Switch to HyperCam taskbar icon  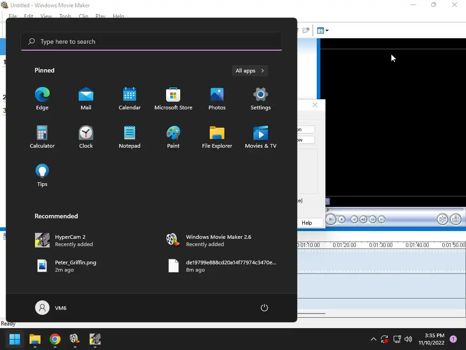tap(95, 339)
